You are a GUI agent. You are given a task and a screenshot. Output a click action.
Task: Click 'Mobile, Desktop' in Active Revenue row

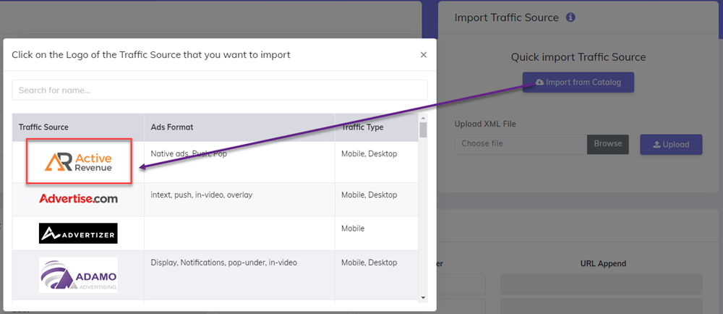click(x=369, y=154)
